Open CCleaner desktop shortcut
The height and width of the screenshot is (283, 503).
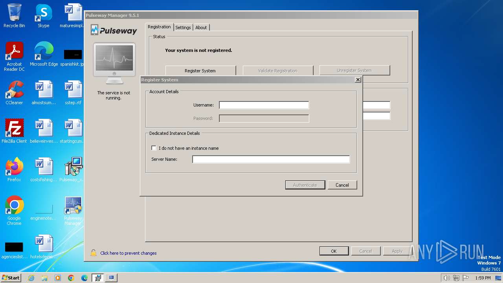pos(14,93)
